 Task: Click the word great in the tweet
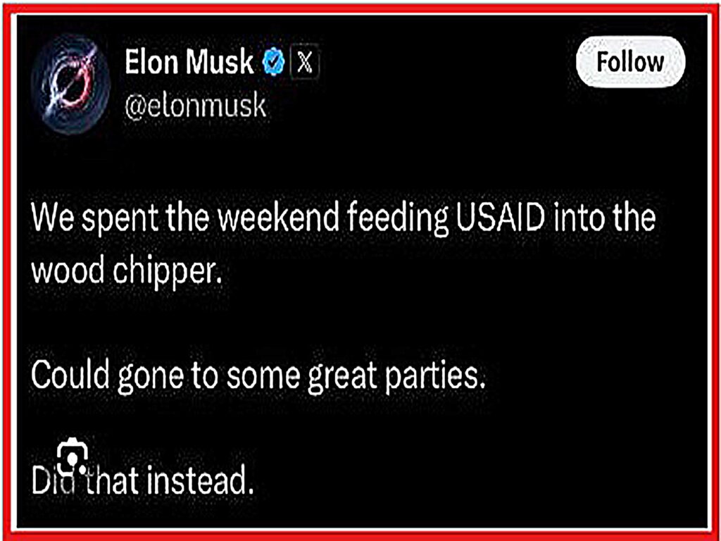click(343, 378)
